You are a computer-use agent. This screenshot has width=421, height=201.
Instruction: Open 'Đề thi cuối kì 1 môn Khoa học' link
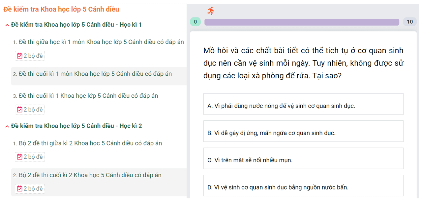click(95, 74)
